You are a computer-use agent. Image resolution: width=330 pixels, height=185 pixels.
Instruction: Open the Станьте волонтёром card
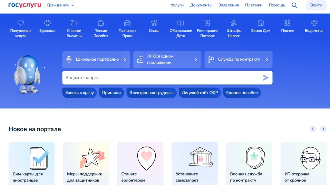click(x=140, y=163)
